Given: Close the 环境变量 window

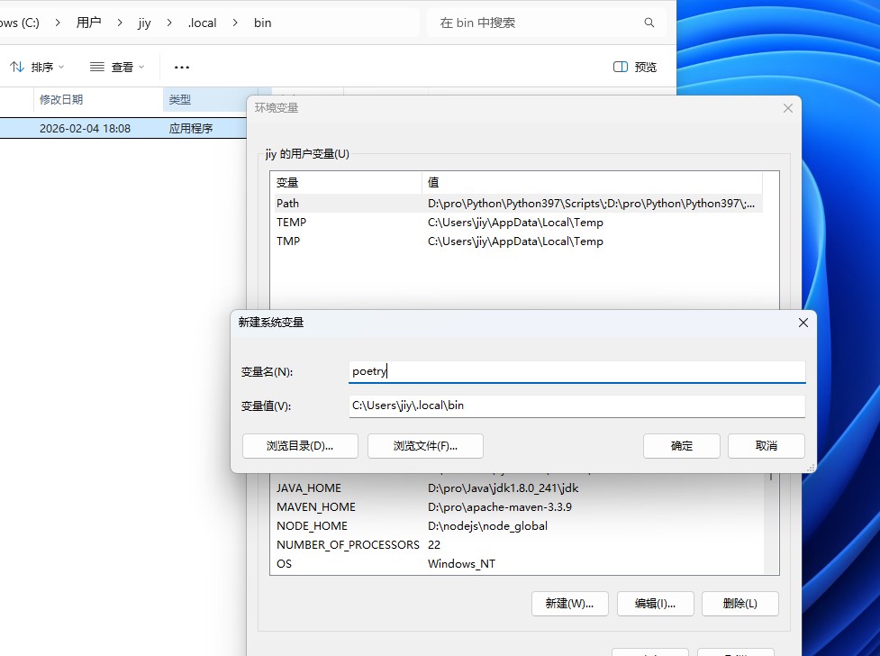Looking at the screenshot, I should pos(788,108).
